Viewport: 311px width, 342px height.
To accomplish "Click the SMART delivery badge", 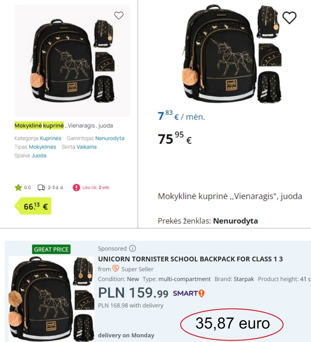I will pyautogui.click(x=189, y=293).
